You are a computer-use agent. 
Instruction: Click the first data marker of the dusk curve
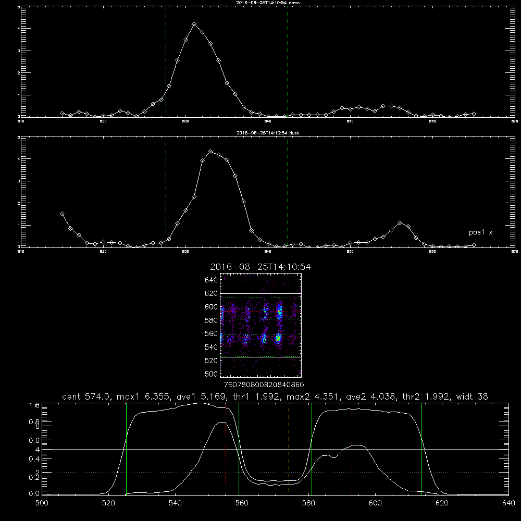pos(62,214)
